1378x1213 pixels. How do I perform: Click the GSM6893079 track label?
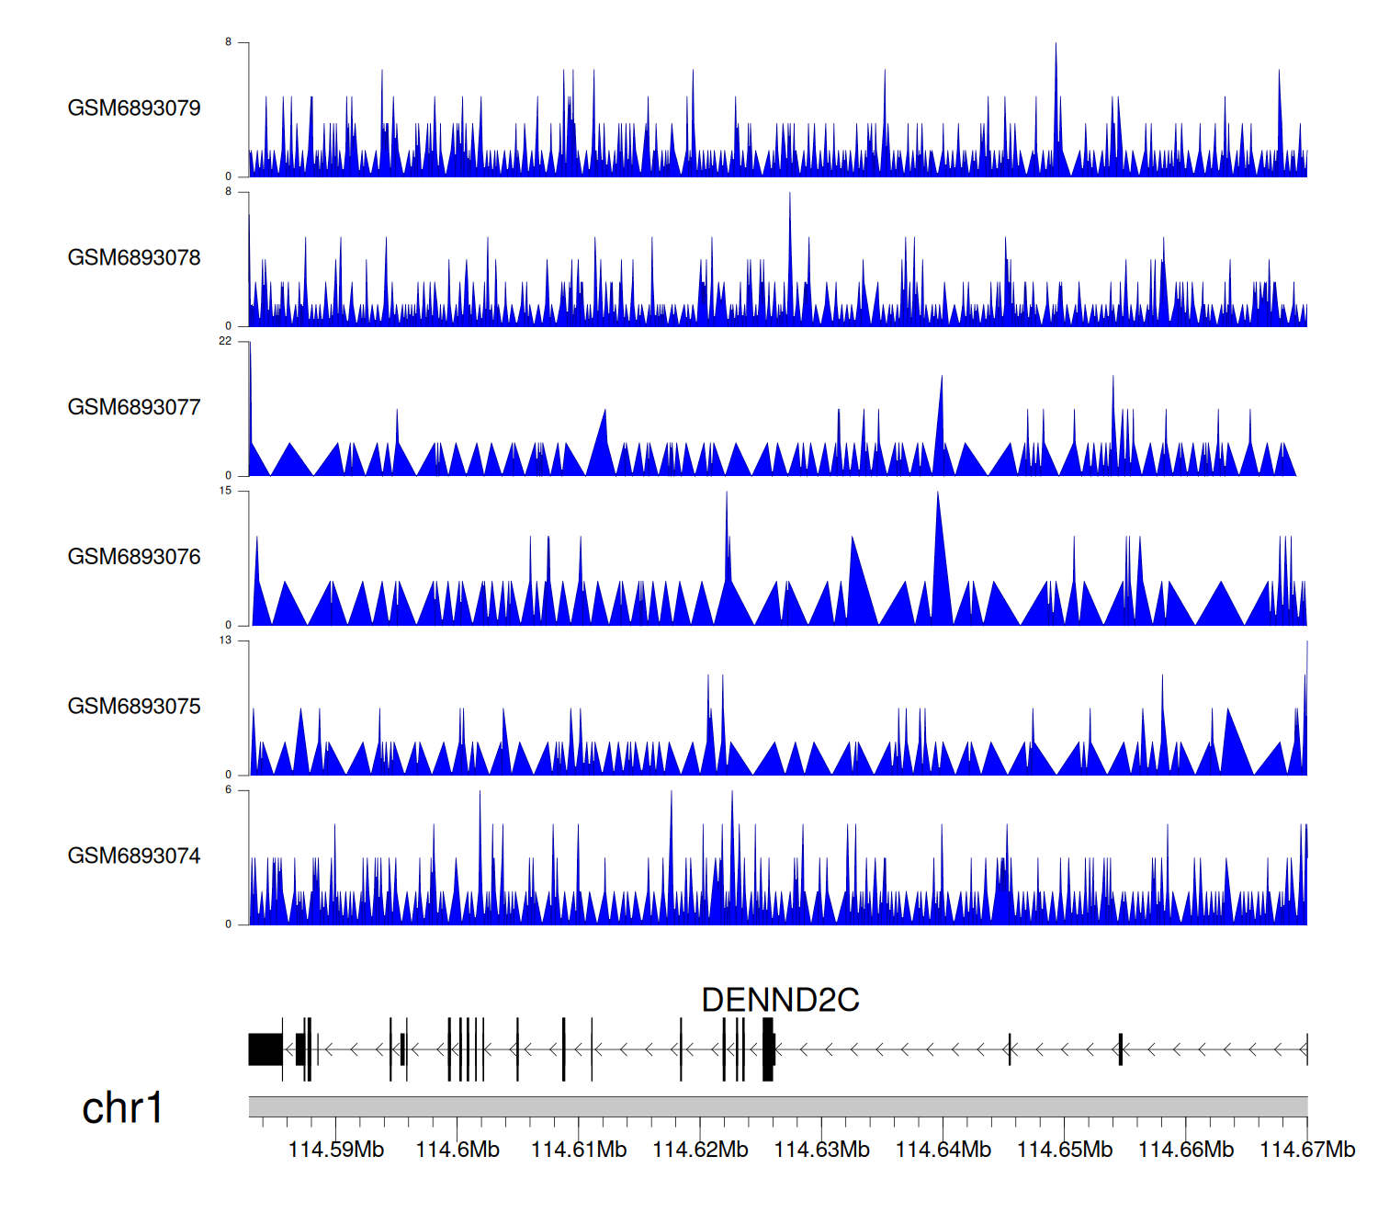tap(134, 108)
